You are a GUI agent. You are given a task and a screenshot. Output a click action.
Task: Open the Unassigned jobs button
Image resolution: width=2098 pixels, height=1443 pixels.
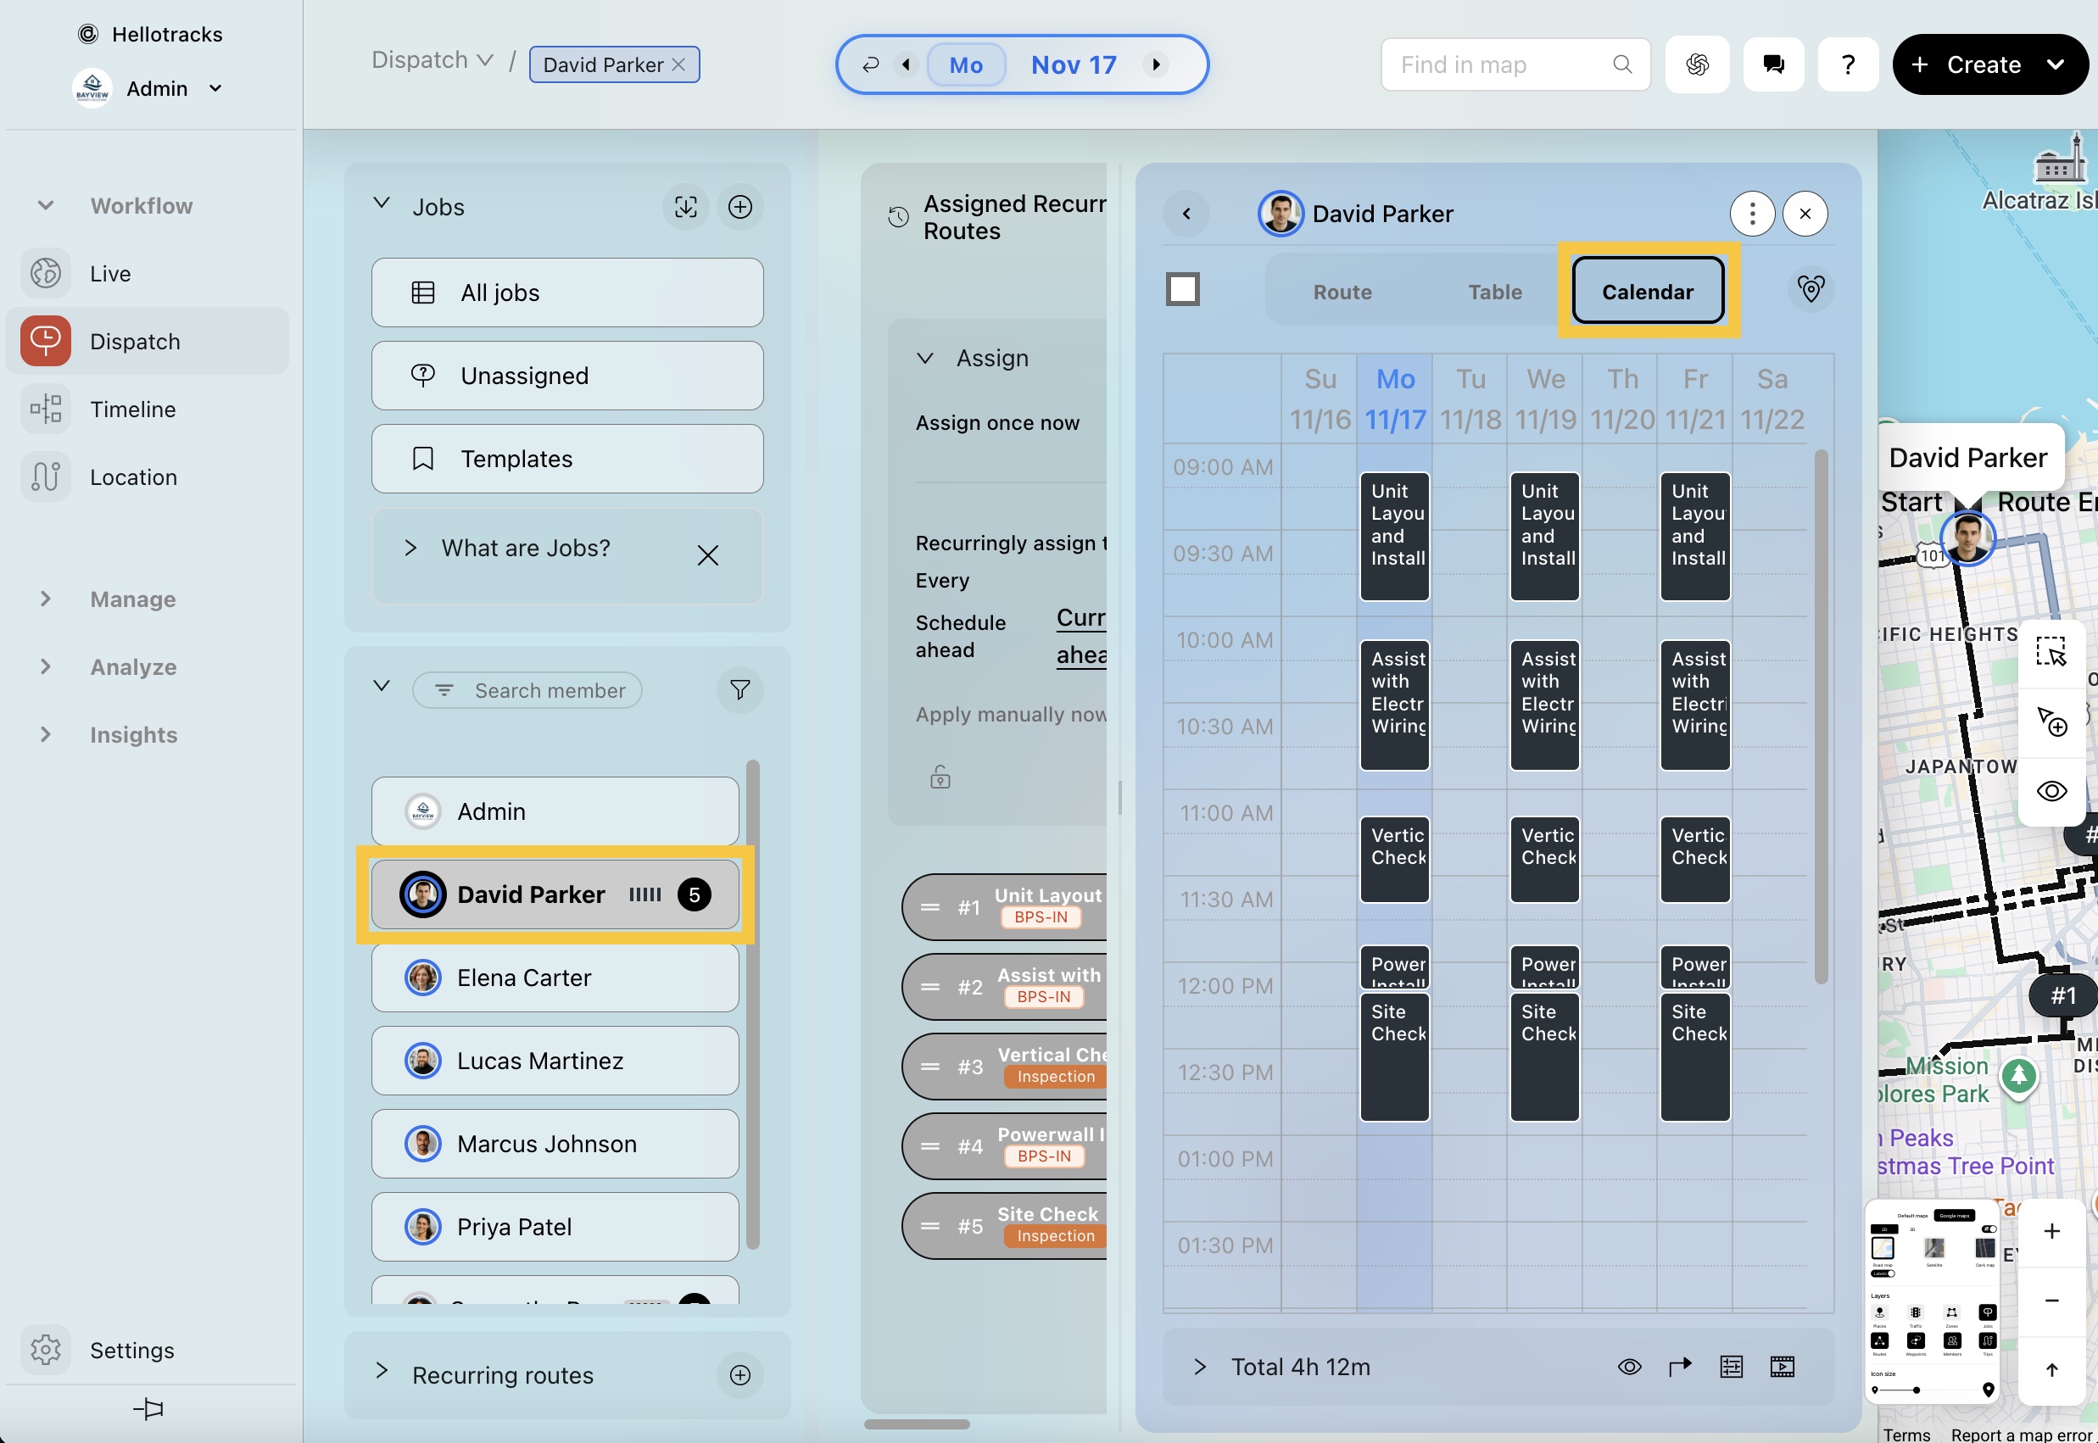(x=567, y=376)
